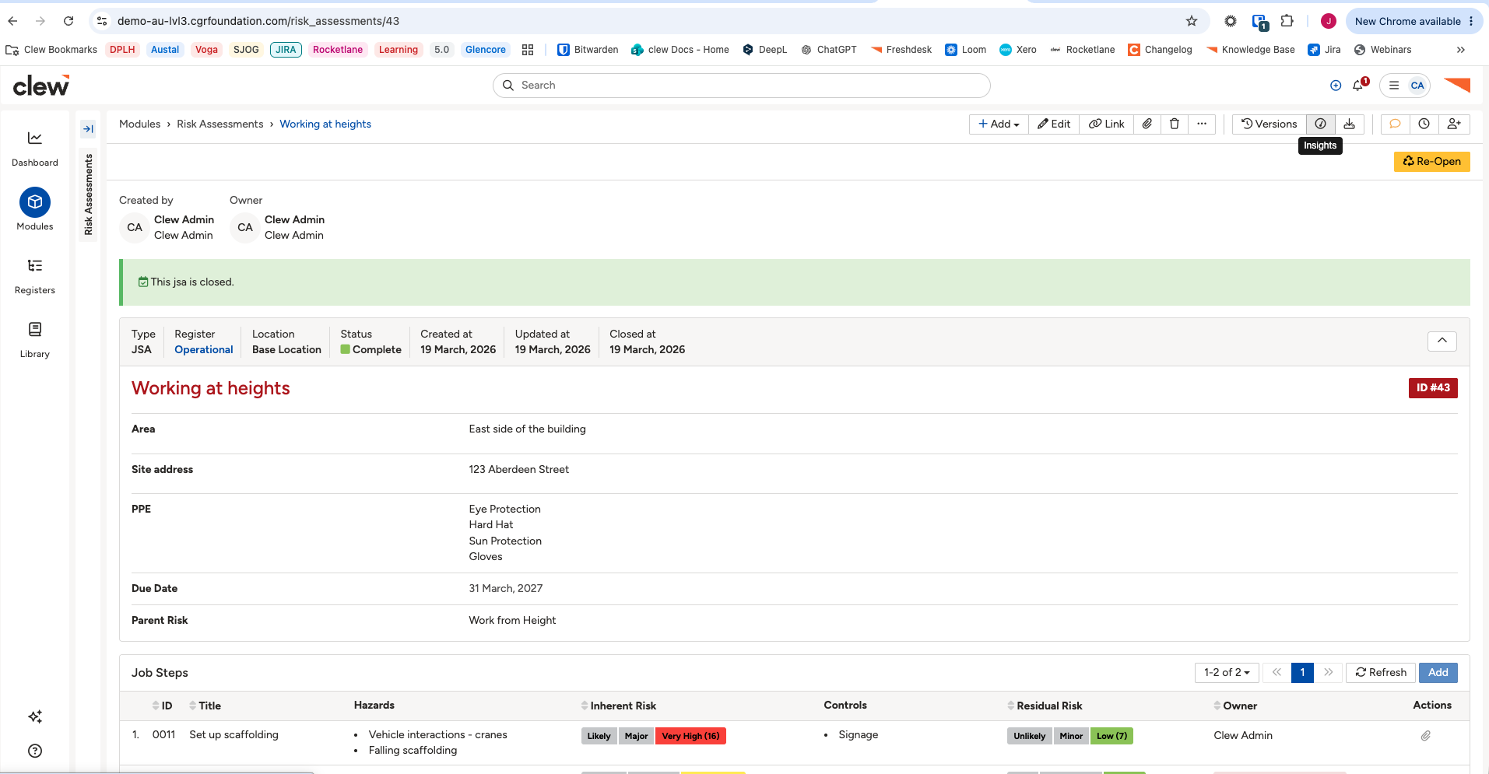Click the download export icon
Image resolution: width=1489 pixels, height=774 pixels.
1349,124
